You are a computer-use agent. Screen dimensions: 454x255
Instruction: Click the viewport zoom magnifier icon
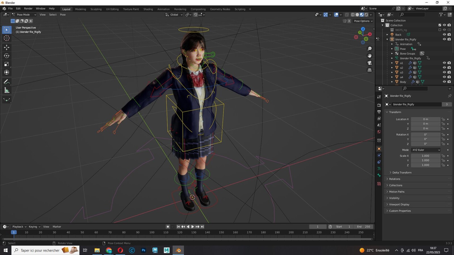coord(369,49)
